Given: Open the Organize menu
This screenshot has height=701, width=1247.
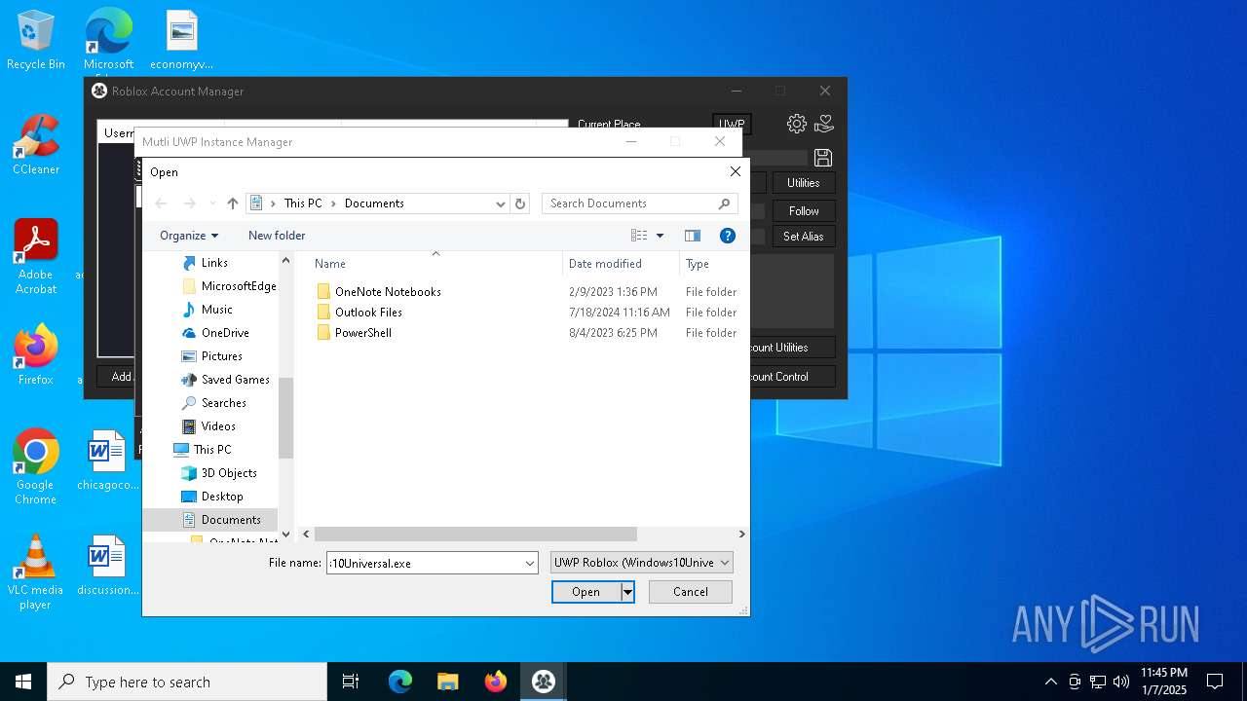Looking at the screenshot, I should pos(189,236).
